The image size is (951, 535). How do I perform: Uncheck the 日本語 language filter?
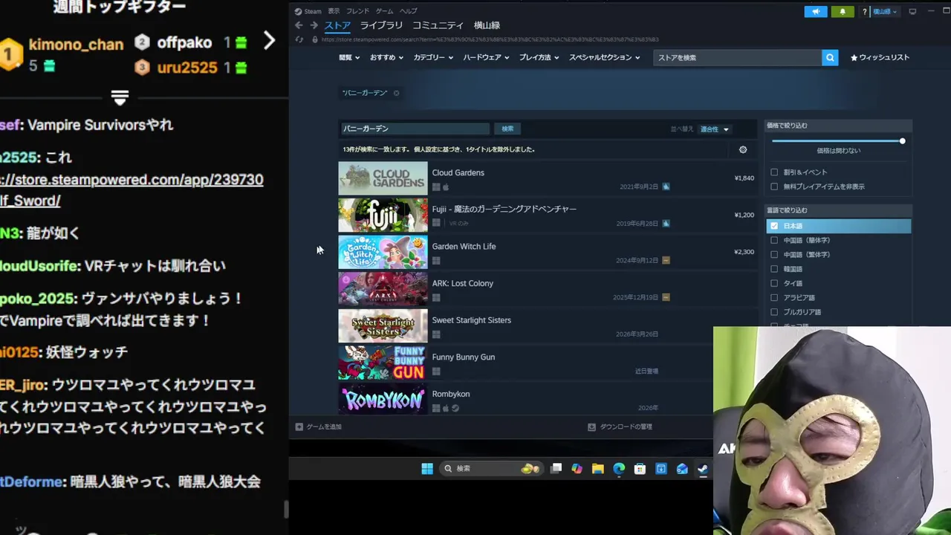click(774, 226)
